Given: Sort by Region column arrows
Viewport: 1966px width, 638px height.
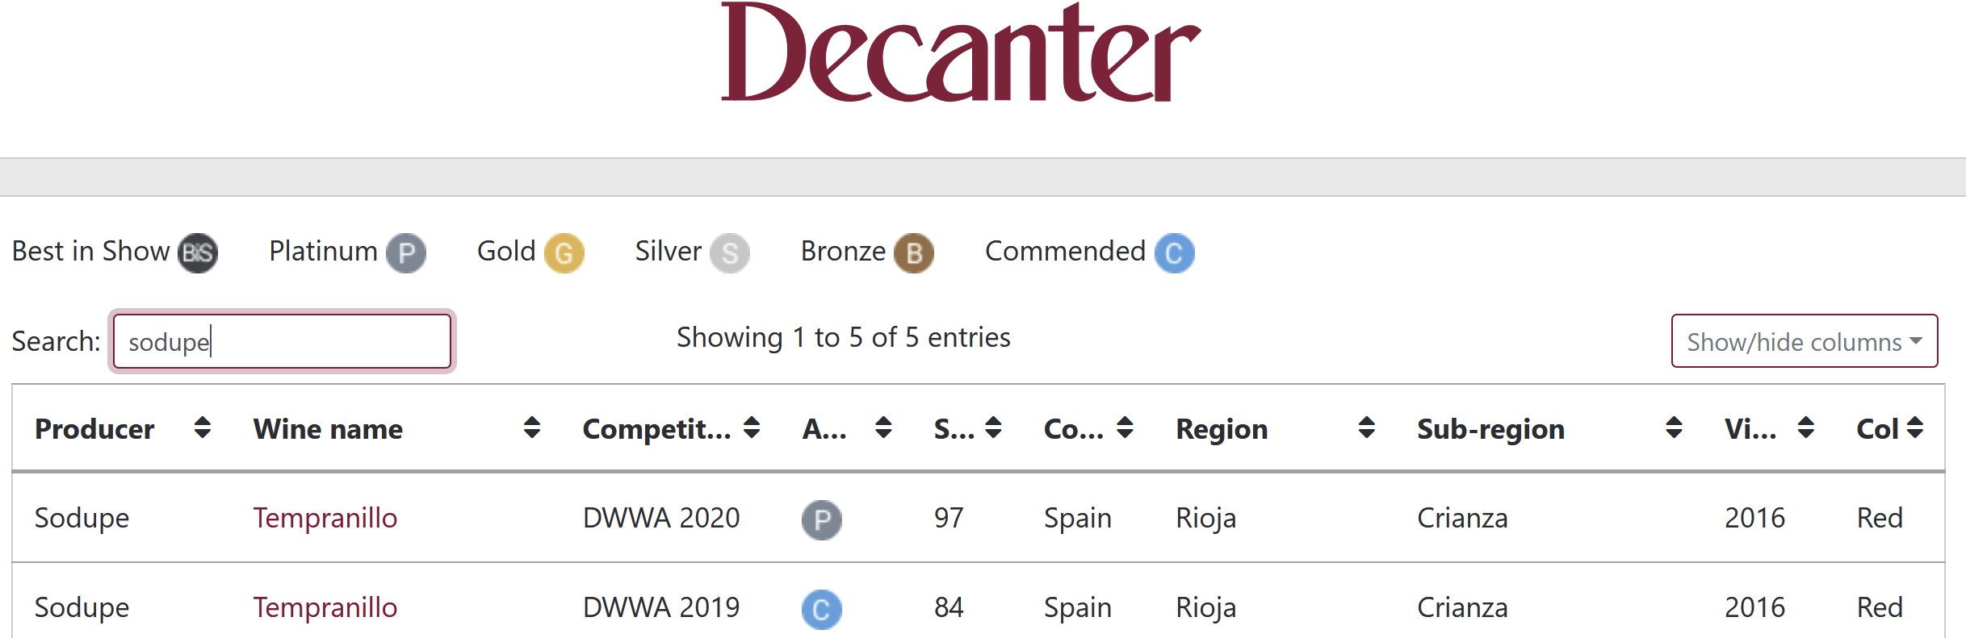Looking at the screenshot, I should coord(1366,427).
